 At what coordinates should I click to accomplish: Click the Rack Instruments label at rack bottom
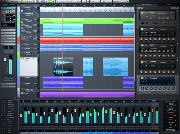[169, 93]
